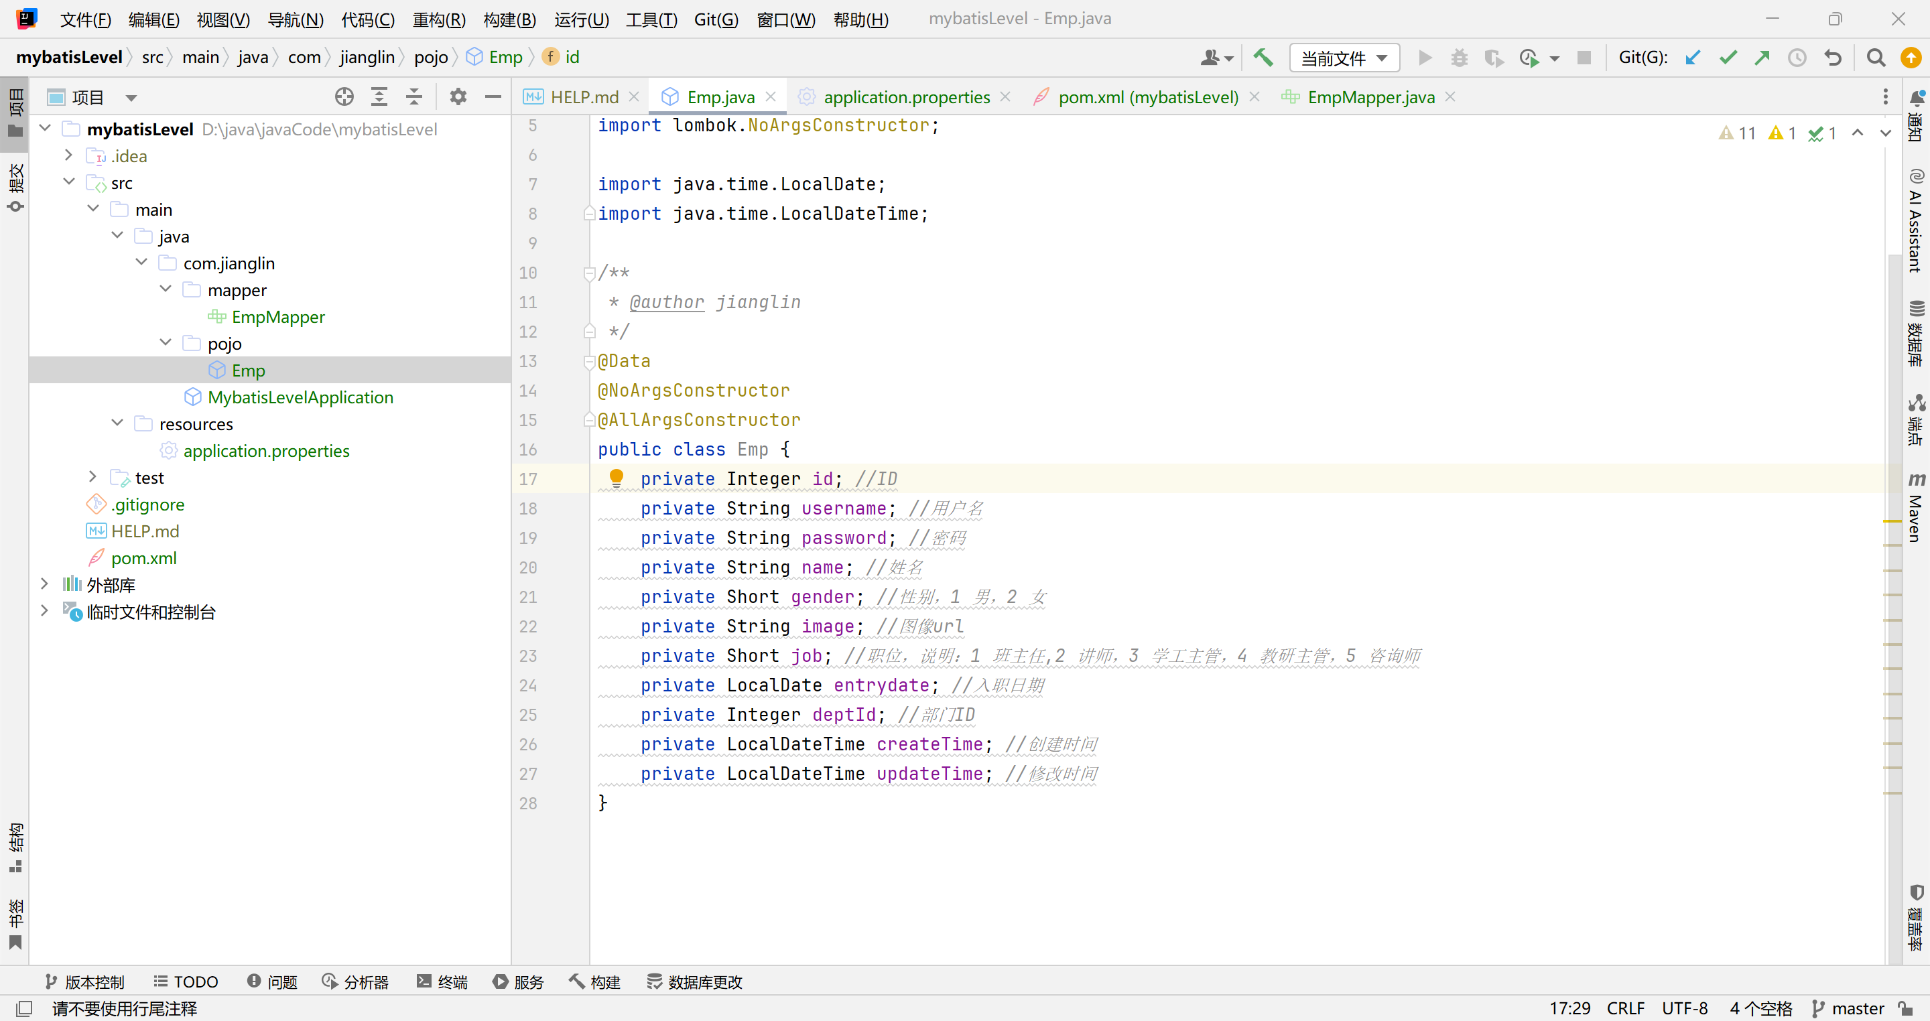The width and height of the screenshot is (1930, 1021).
Task: Click the Git commit checkmark icon
Action: pyautogui.click(x=1728, y=58)
